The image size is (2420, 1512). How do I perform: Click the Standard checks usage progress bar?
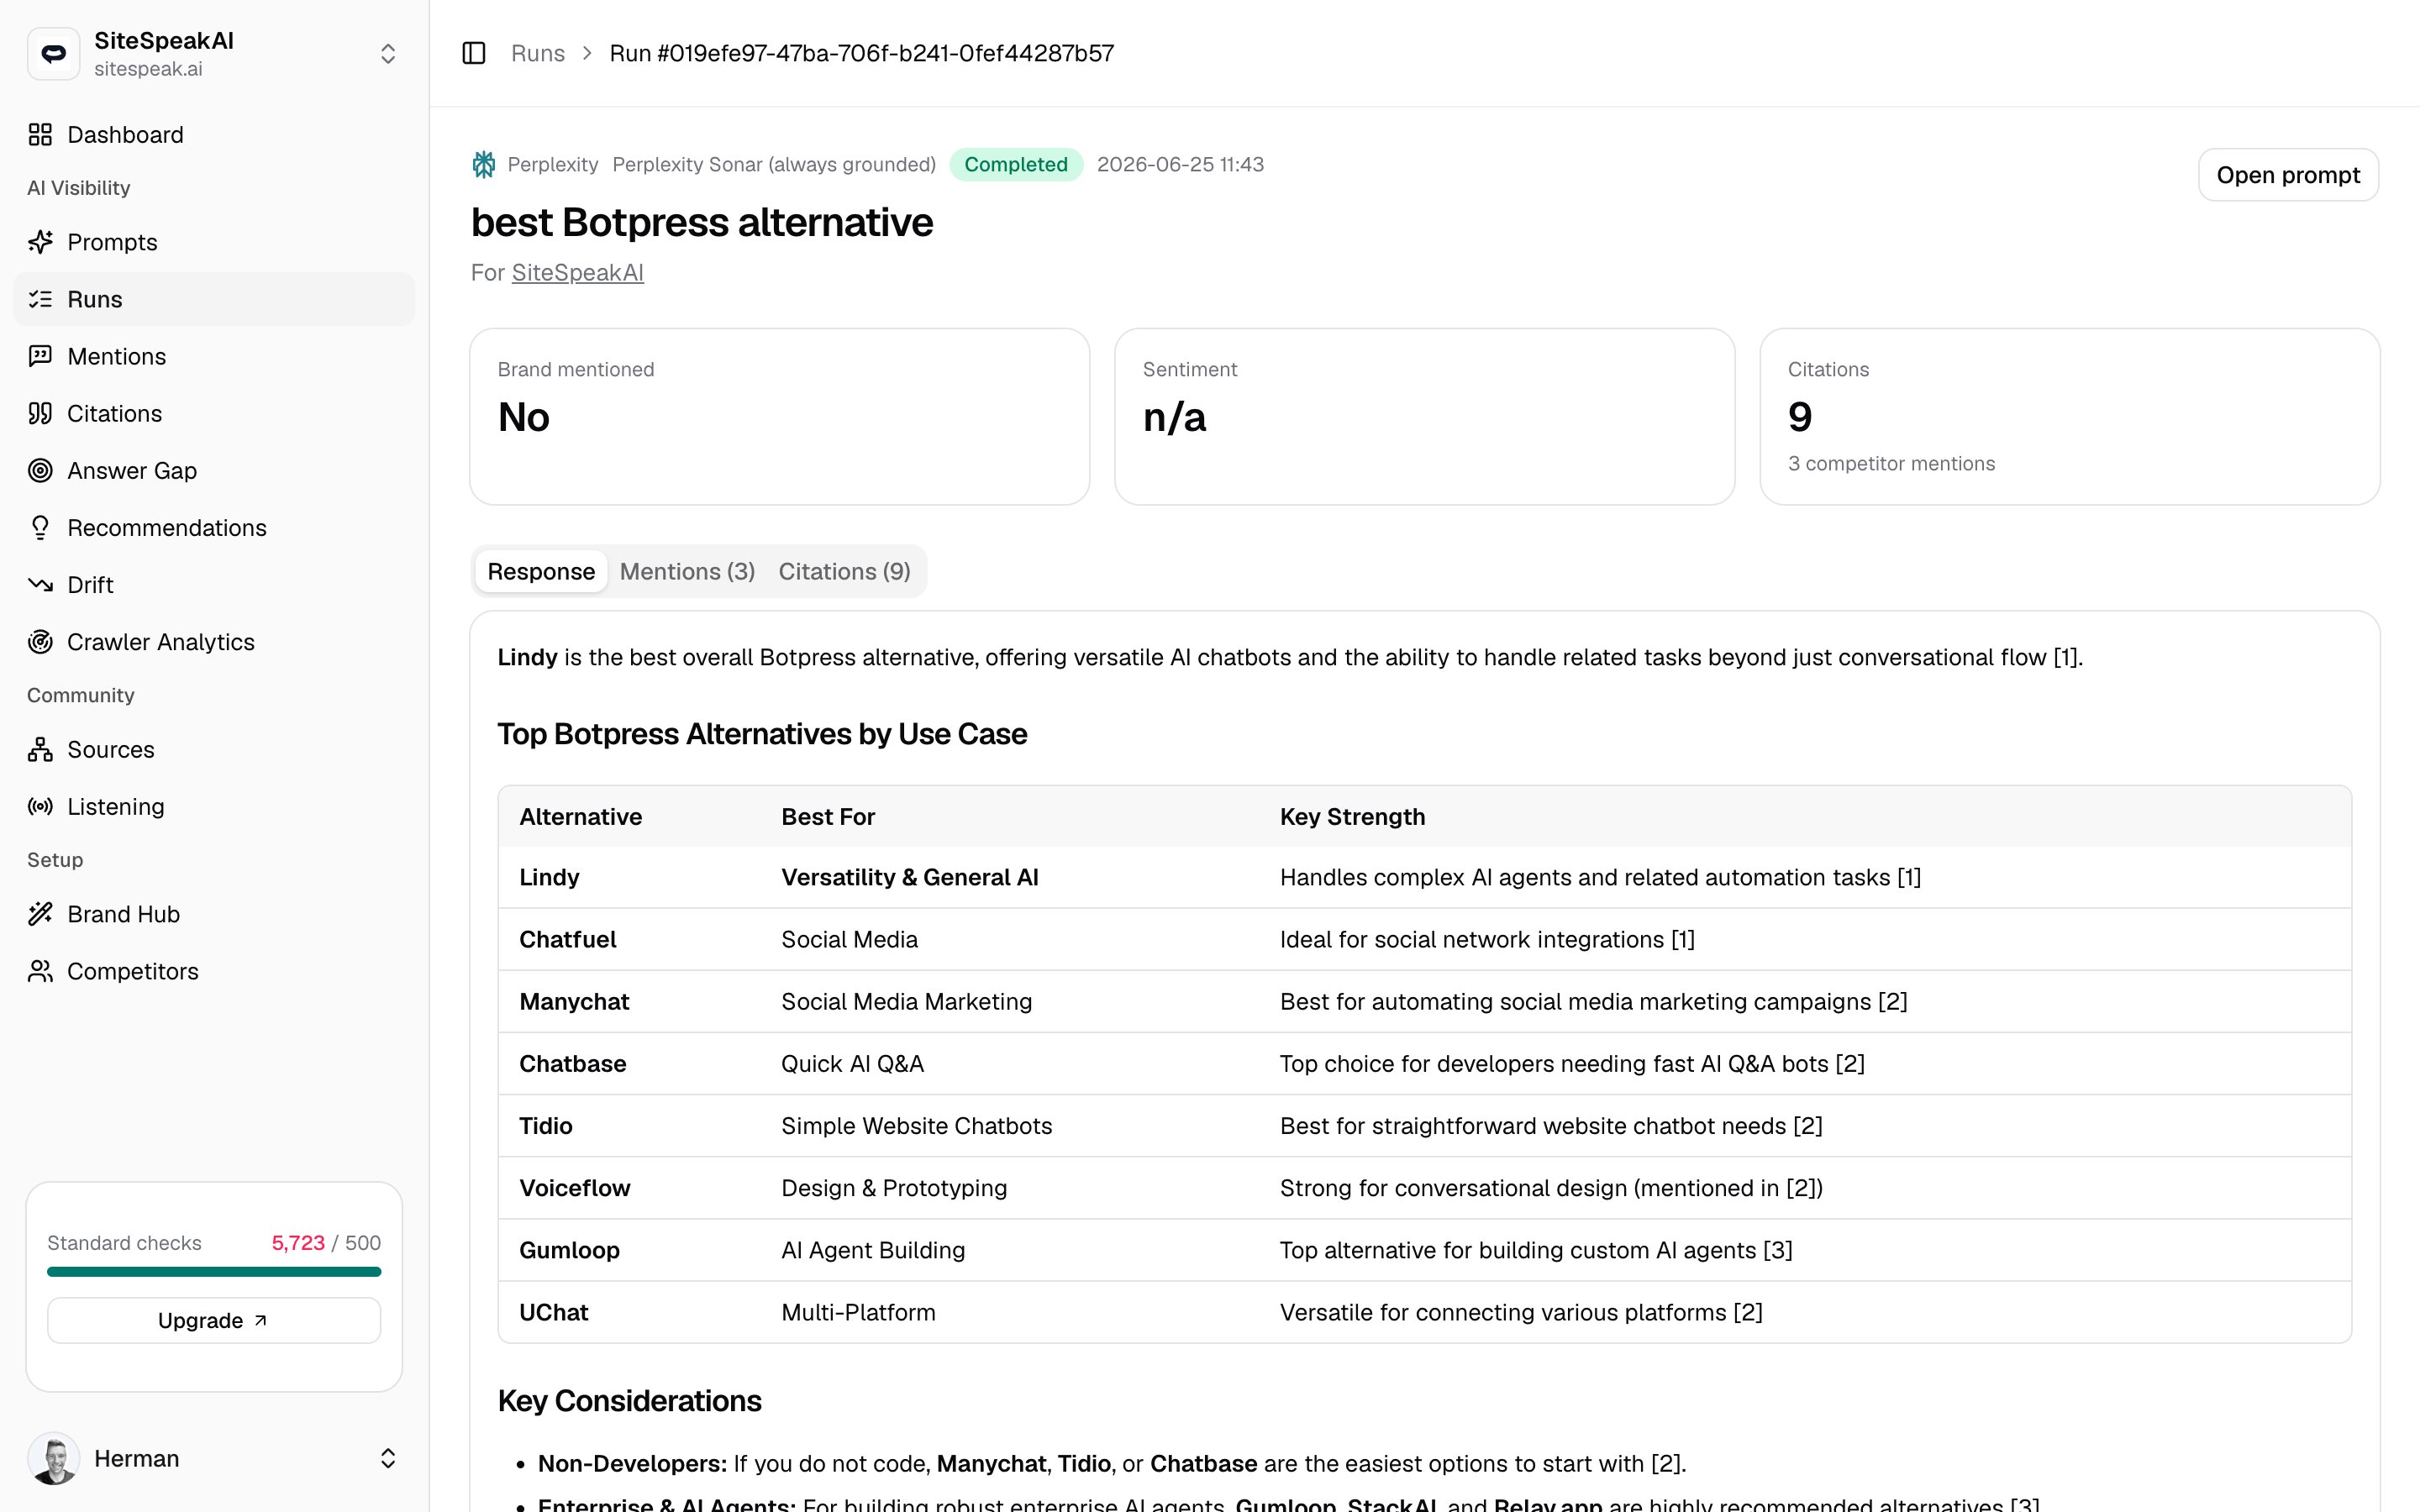pyautogui.click(x=214, y=1272)
